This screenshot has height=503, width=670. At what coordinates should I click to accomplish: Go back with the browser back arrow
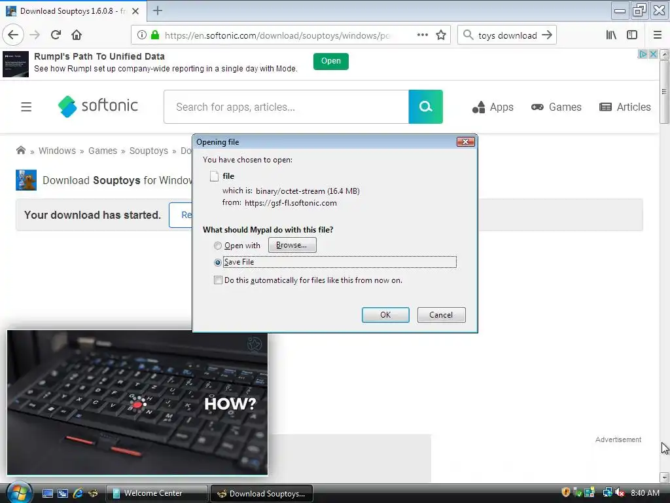tap(13, 35)
